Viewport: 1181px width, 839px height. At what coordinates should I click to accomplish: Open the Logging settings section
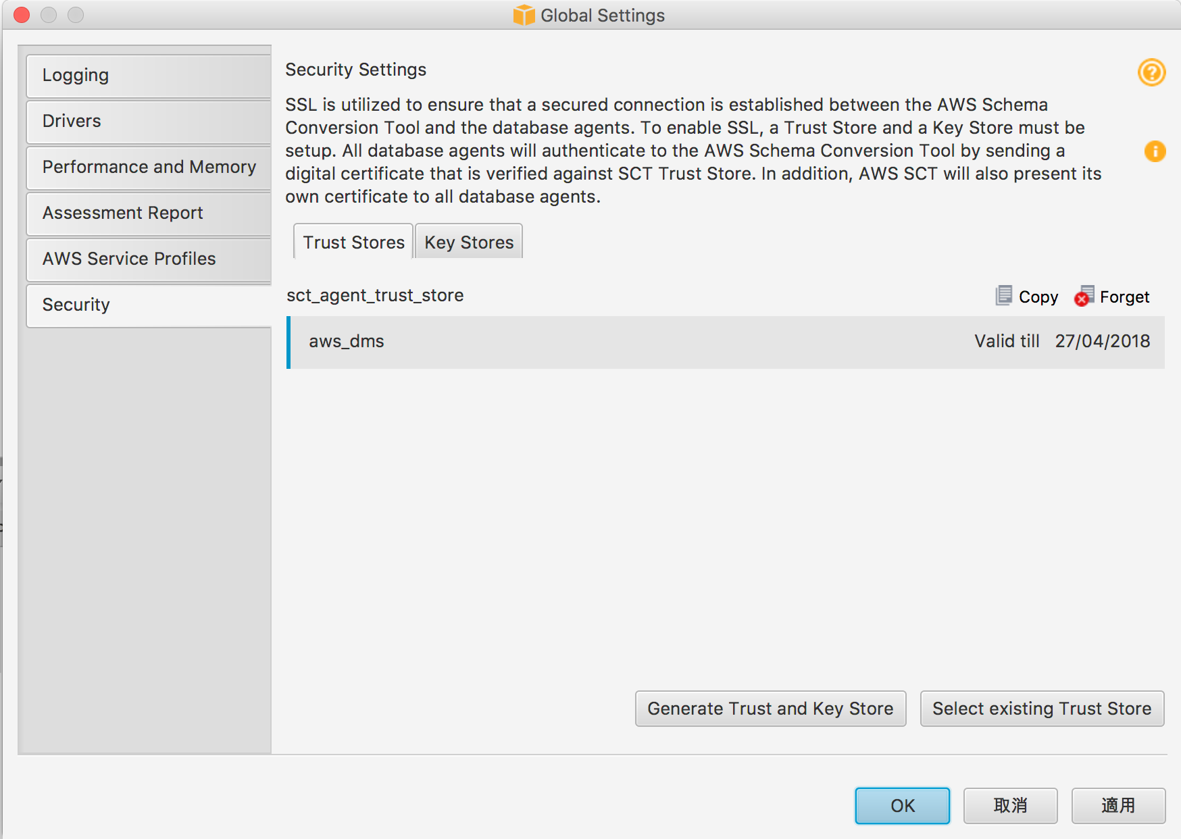click(x=76, y=76)
